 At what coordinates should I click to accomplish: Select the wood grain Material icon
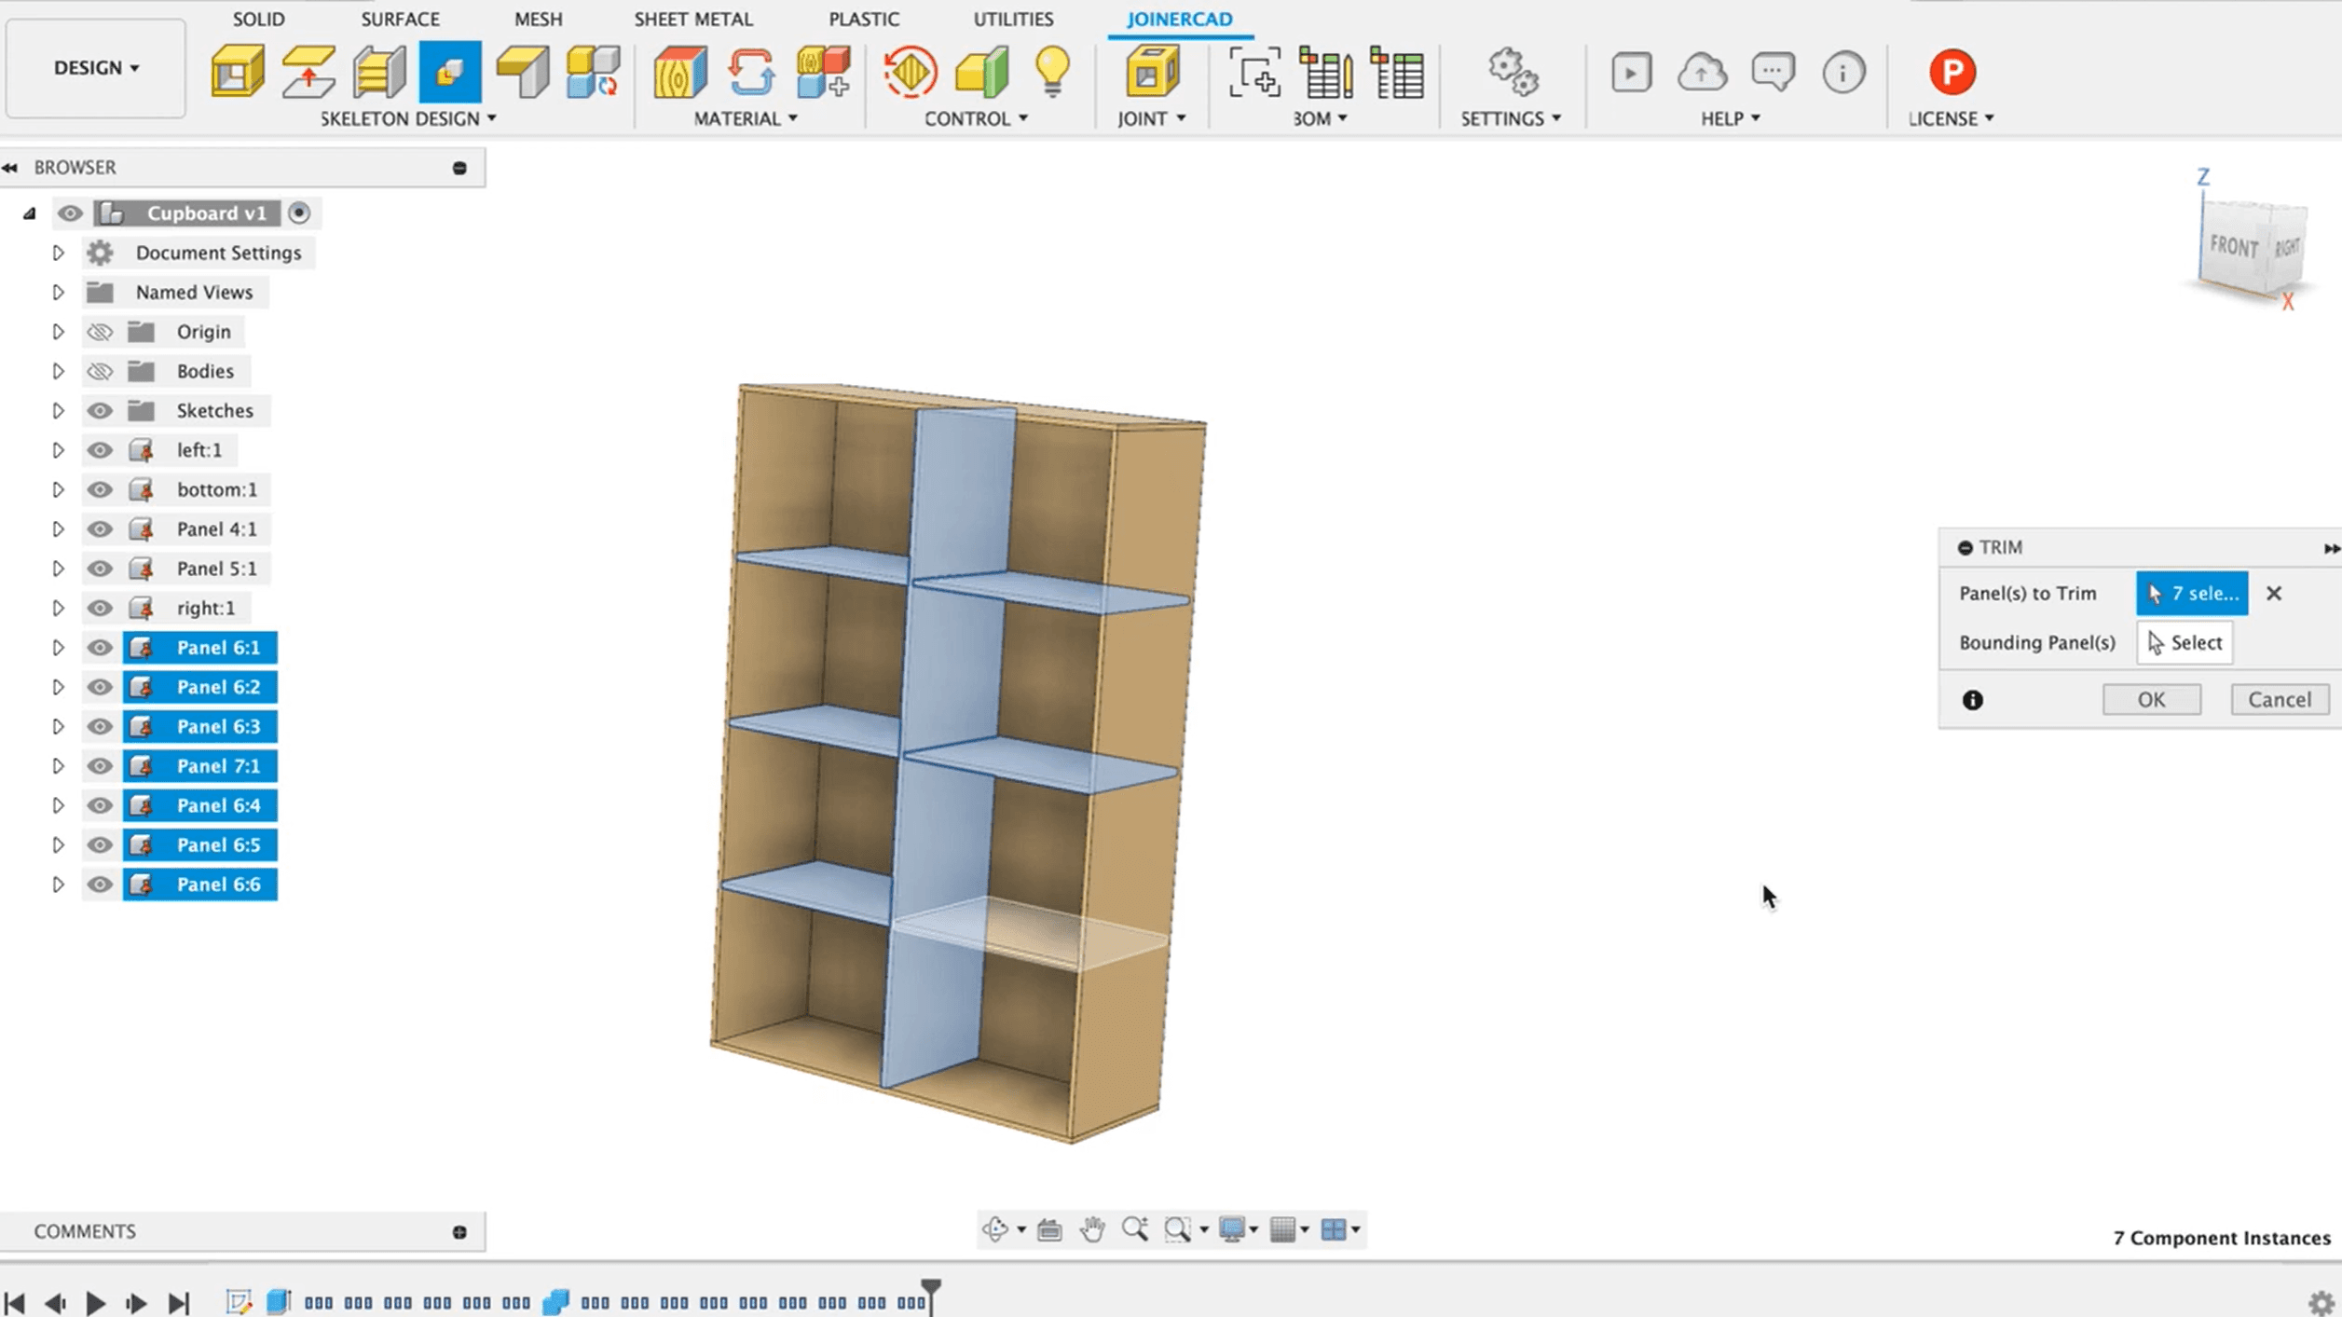(679, 72)
